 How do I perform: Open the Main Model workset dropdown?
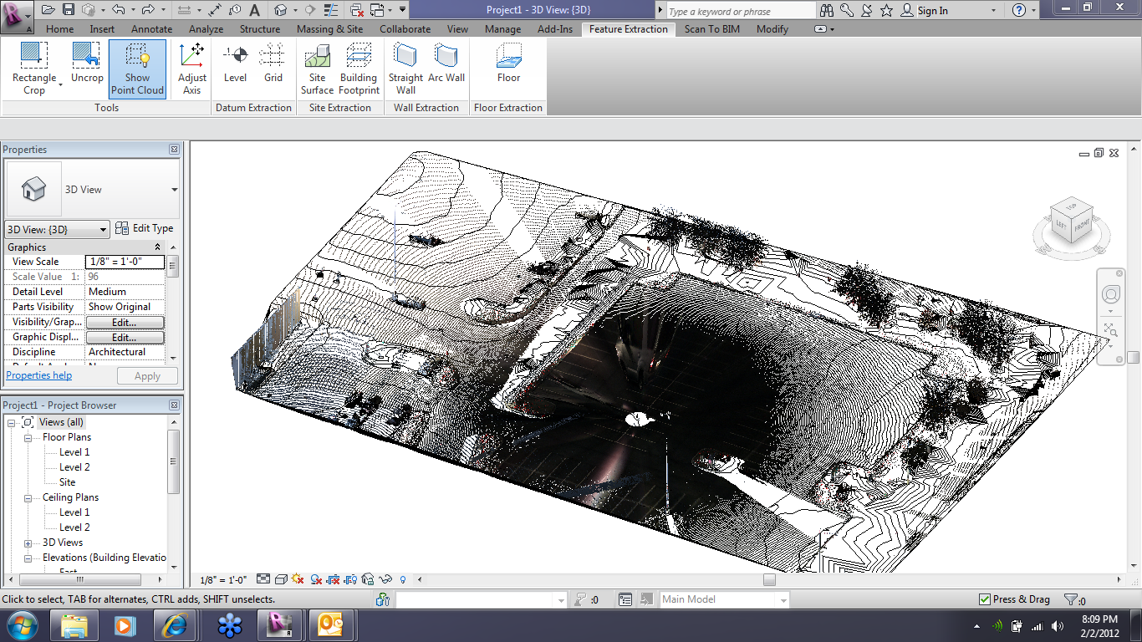pos(783,600)
